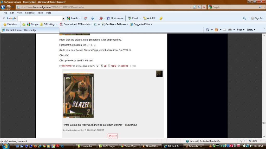Open the Tools menu
The height and width of the screenshot is (149, 266).
[40, 13]
